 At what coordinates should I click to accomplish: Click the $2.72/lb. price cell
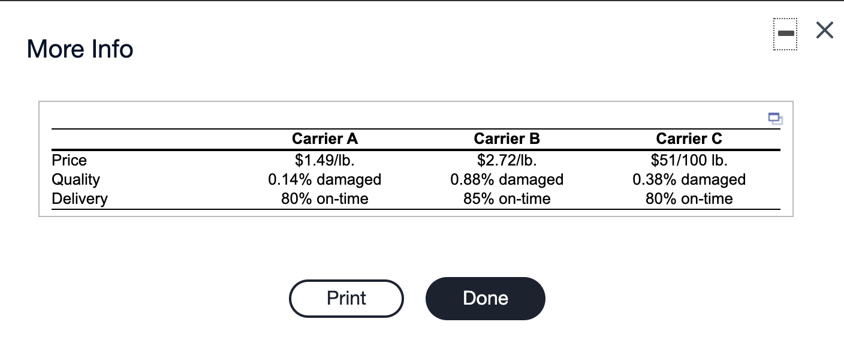[x=507, y=160]
